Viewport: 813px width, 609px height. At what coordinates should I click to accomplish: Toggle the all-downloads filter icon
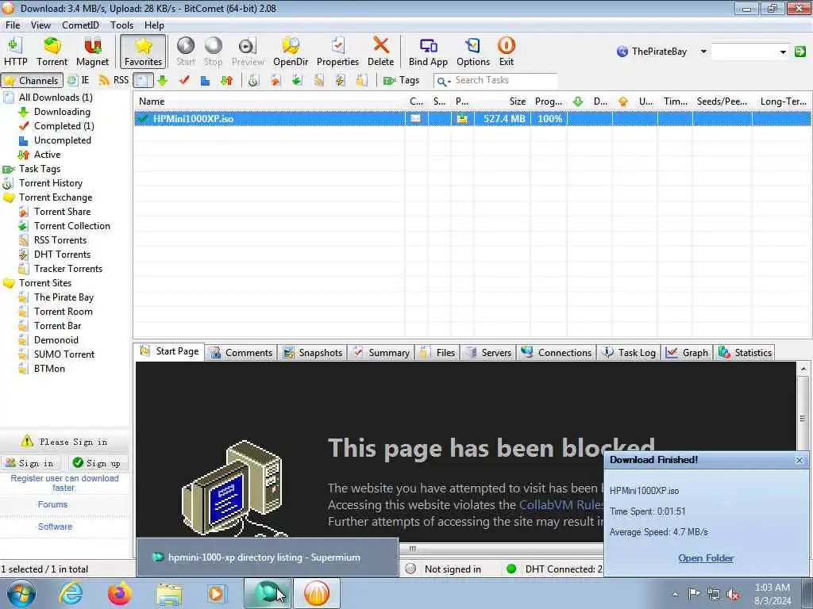tap(143, 80)
